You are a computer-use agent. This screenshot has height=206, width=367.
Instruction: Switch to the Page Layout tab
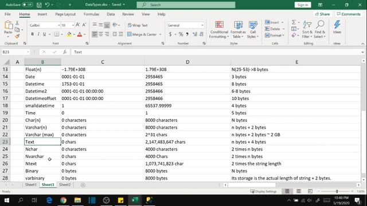tap(65, 14)
